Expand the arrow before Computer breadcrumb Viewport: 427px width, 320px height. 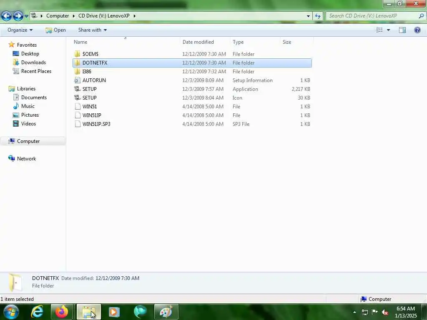tap(42, 16)
